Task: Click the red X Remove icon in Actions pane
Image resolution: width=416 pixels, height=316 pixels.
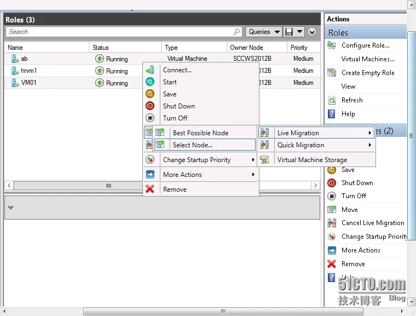Action: click(332, 263)
